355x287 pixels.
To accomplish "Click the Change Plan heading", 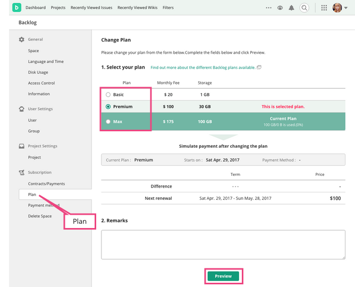I will [116, 40].
